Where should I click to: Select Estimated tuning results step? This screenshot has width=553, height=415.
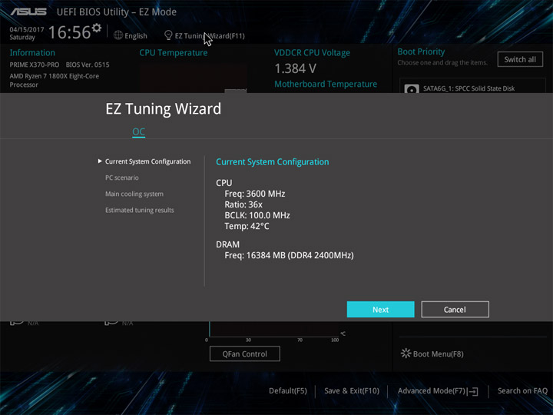(139, 210)
